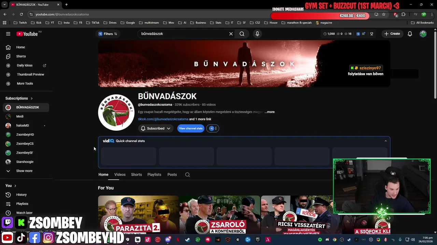Go to Shorts in the sidebar
The height and width of the screenshot is (245, 437).
(x=26, y=56)
